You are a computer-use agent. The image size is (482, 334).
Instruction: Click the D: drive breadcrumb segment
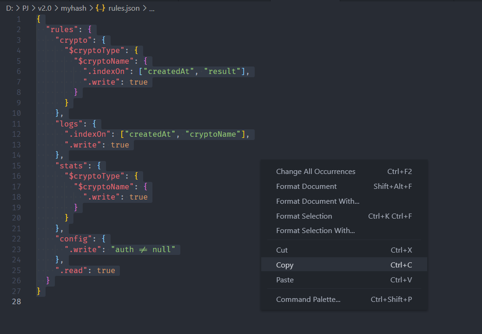(9, 8)
